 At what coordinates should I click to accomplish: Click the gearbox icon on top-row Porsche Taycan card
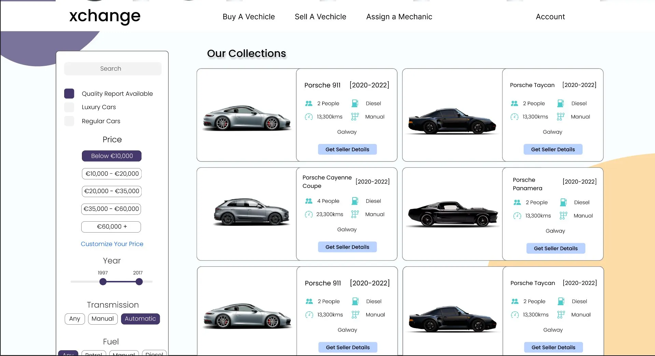coord(560,117)
